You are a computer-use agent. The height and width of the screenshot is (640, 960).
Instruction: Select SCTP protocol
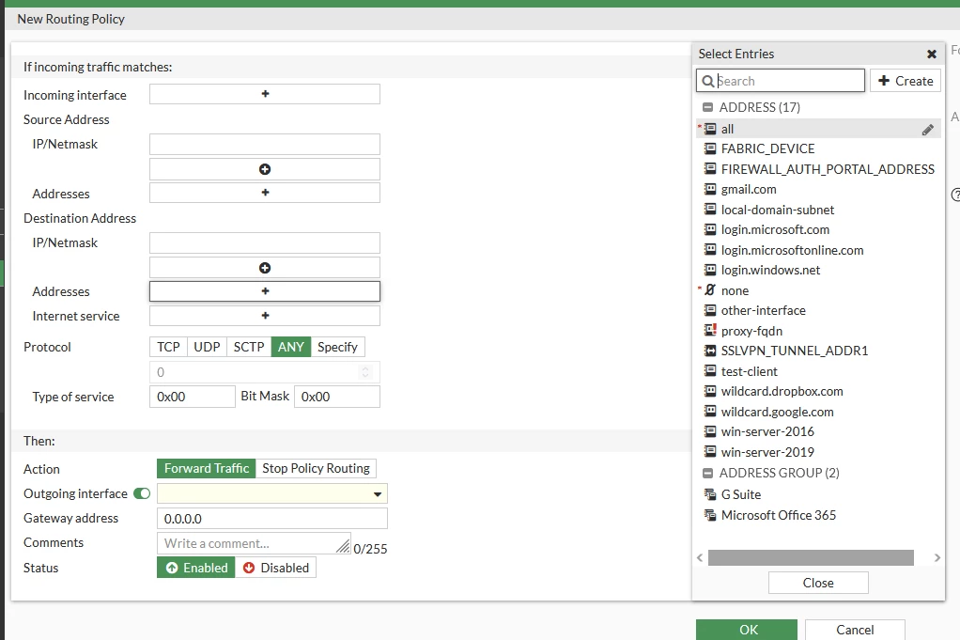tap(249, 347)
